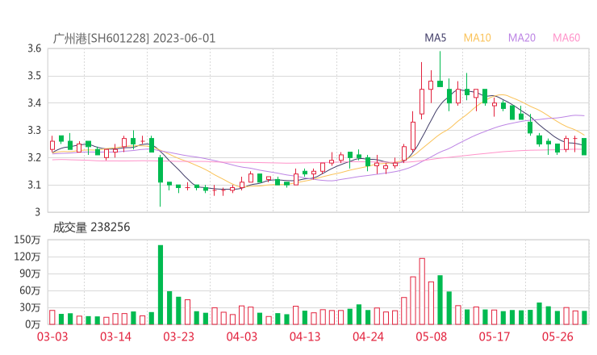
Task: Click the 3.3 price axis label
Action: [x=33, y=130]
